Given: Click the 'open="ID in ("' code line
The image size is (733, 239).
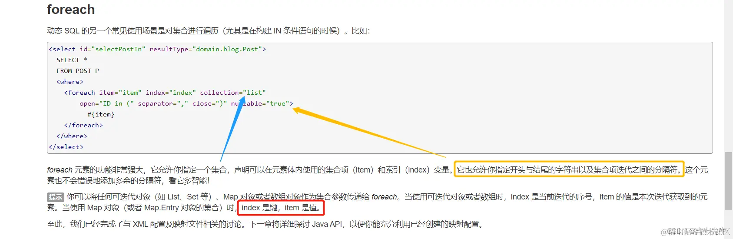Looking at the screenshot, I should click(186, 103).
